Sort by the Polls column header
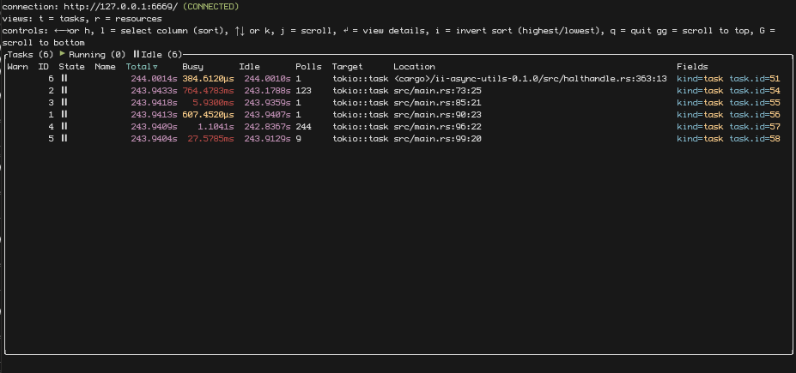796x373 pixels. click(x=308, y=66)
